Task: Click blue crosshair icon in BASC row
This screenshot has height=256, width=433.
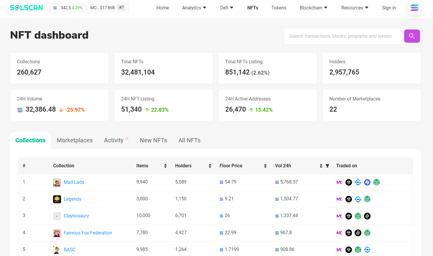Action: [x=367, y=250]
